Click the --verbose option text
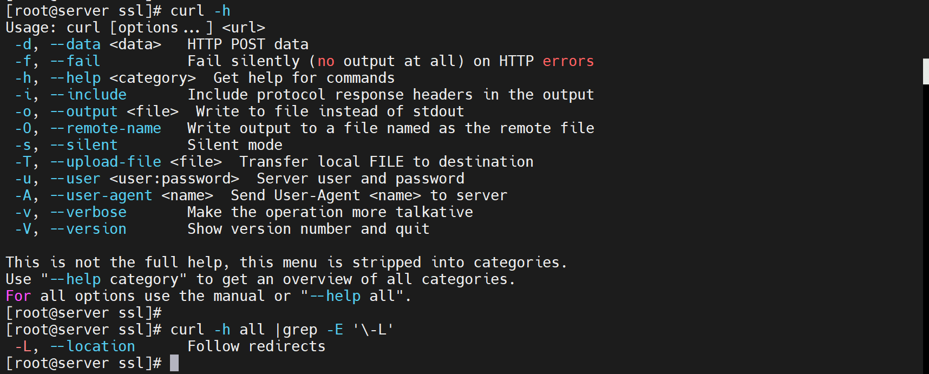The width and height of the screenshot is (929, 374). click(x=89, y=212)
